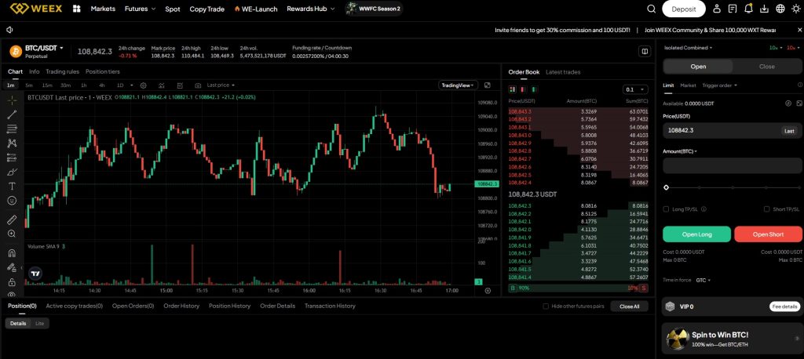Open the Copy Trade menu item
This screenshot has height=359, width=804.
click(x=207, y=9)
